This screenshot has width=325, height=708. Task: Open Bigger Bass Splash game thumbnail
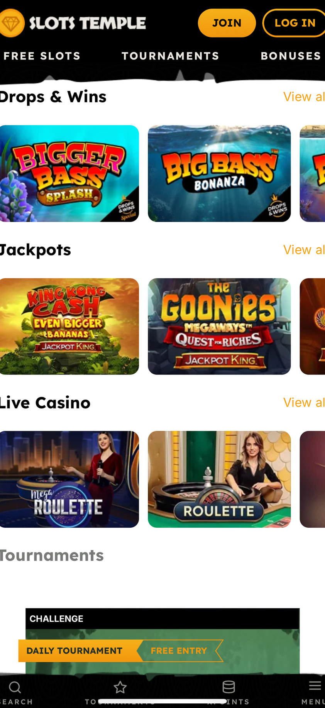point(69,173)
